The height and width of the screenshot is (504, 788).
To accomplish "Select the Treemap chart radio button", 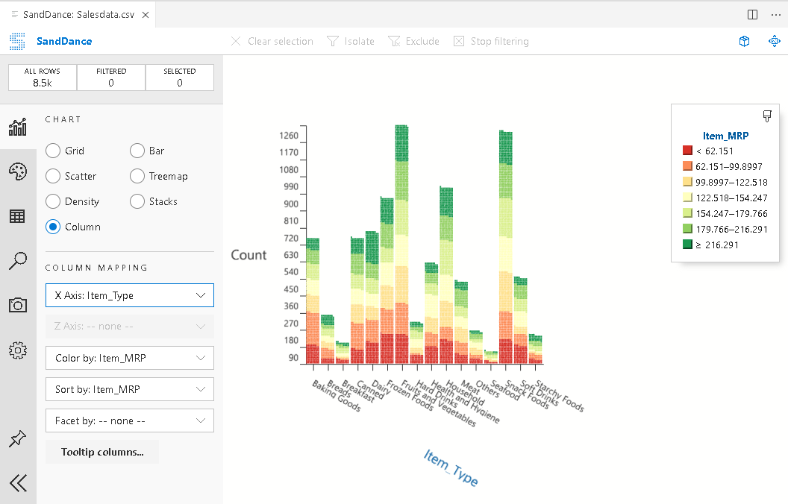I will click(137, 176).
